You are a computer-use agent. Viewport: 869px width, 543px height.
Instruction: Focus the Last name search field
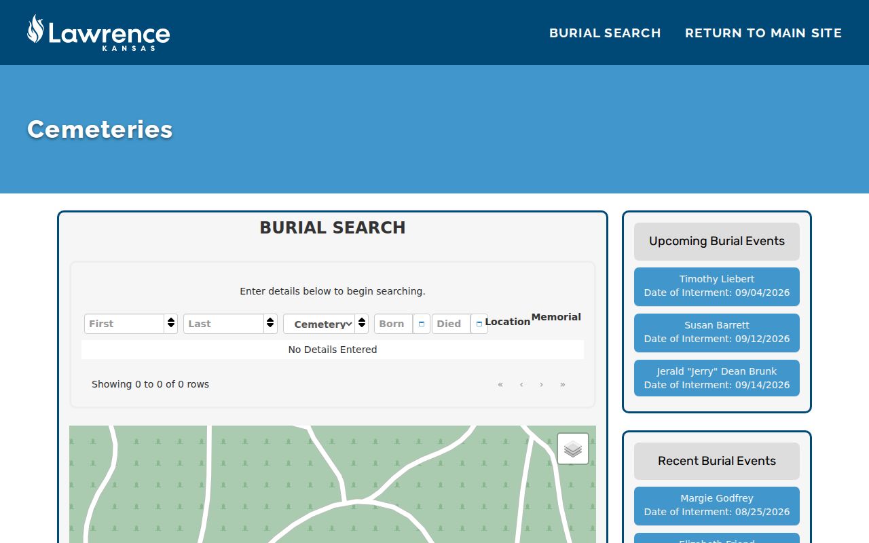[x=224, y=324]
